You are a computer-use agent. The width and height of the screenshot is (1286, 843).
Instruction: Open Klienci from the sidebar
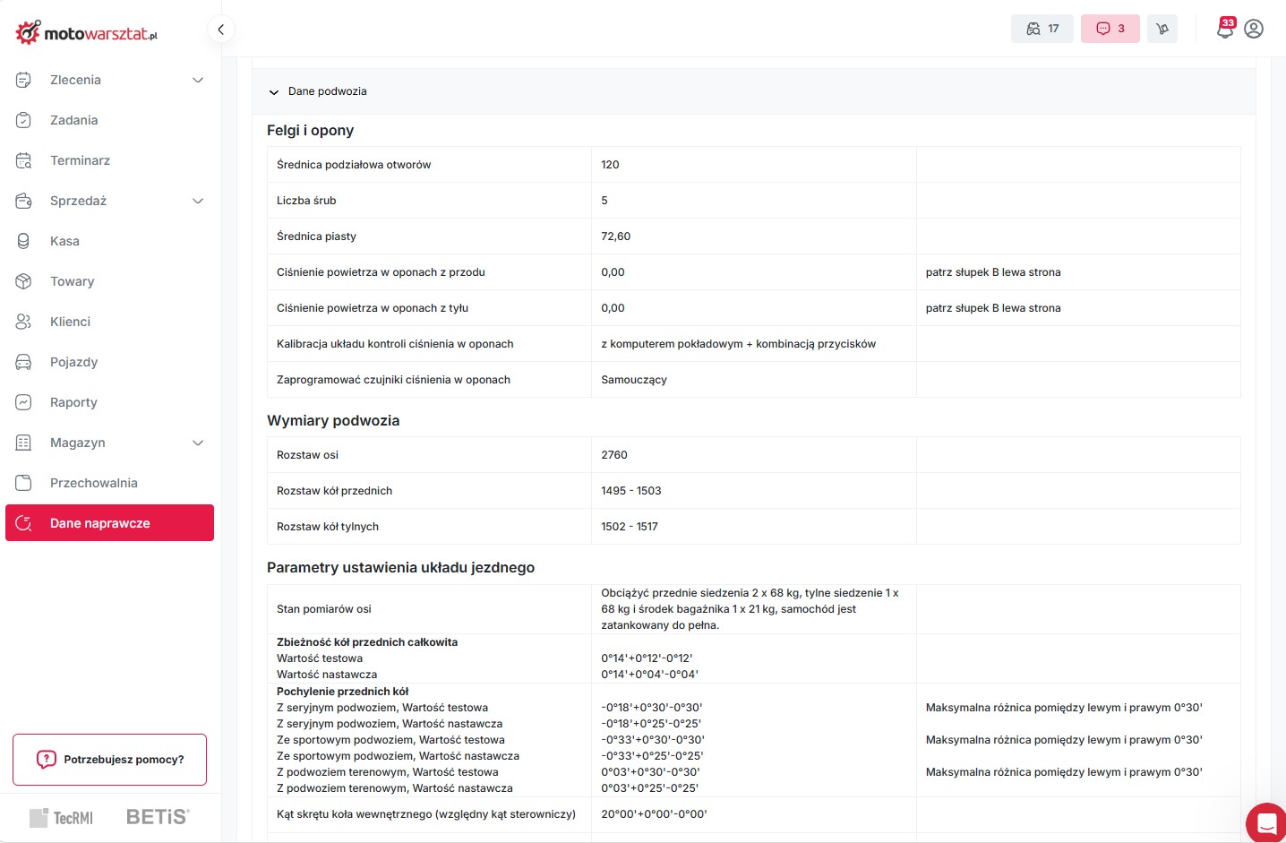point(70,322)
